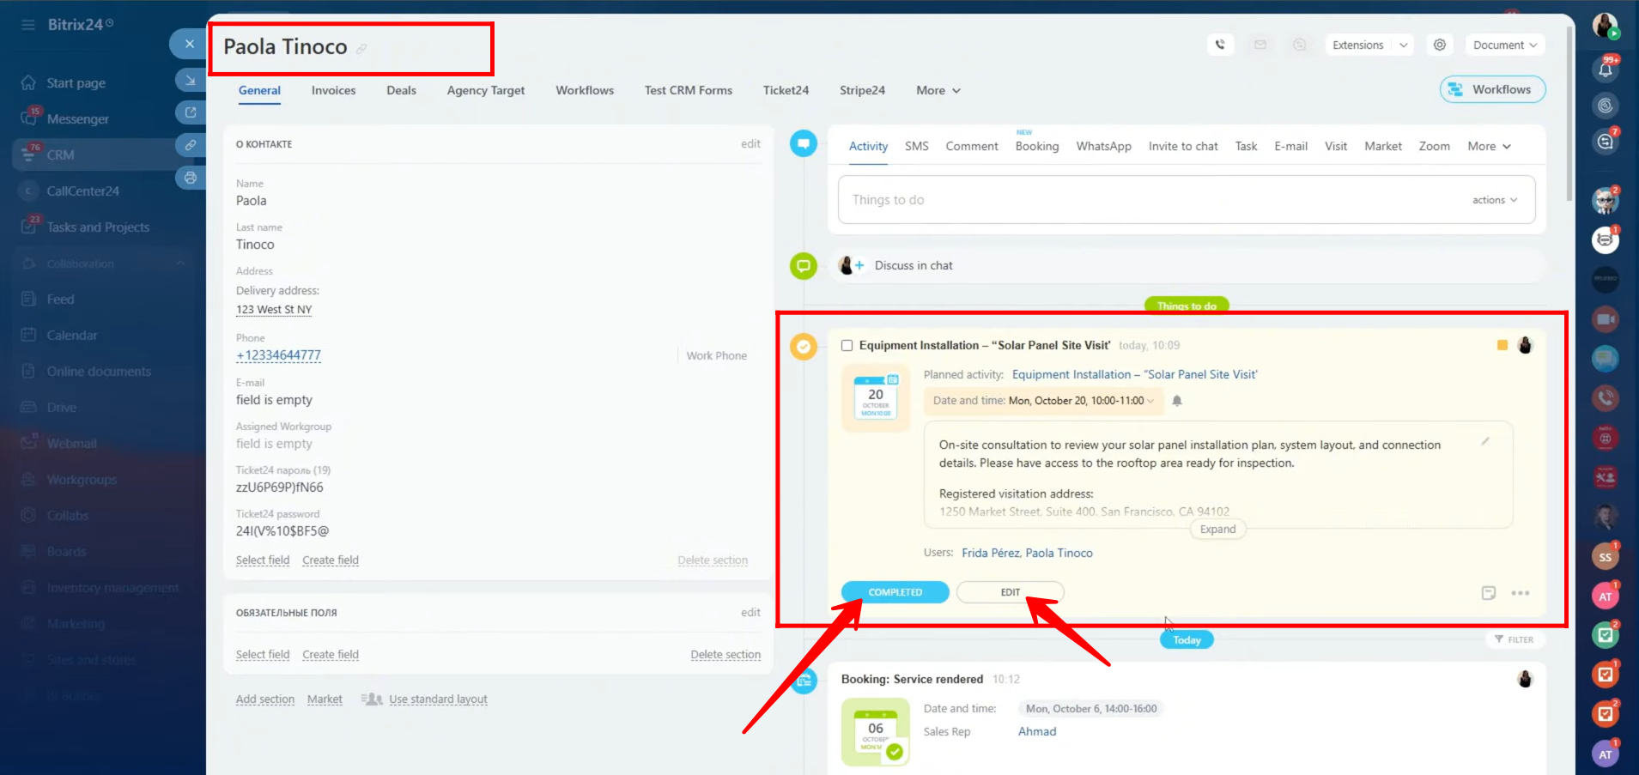Click the pencil icon in activity description
1639x775 pixels.
[1485, 441]
